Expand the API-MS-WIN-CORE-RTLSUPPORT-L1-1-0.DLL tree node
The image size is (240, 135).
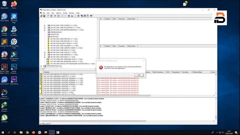coord(45,28)
